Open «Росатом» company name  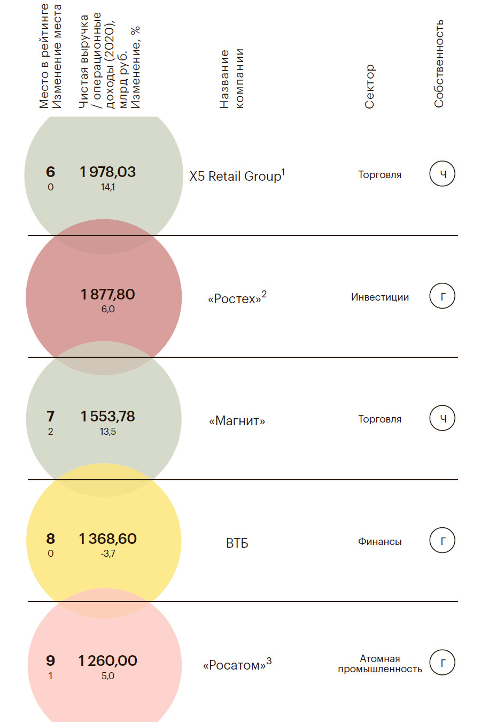(x=237, y=665)
